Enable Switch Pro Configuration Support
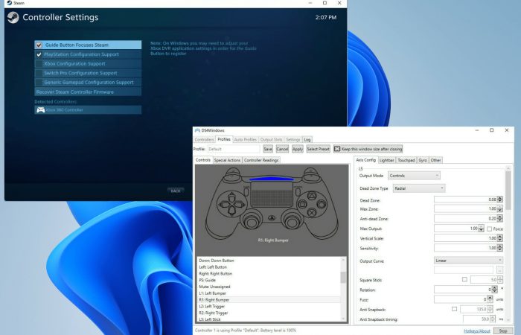 [39, 73]
